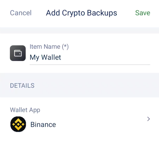Click the Cancel button
Image resolution: width=159 pixels, height=144 pixels.
click(21, 13)
